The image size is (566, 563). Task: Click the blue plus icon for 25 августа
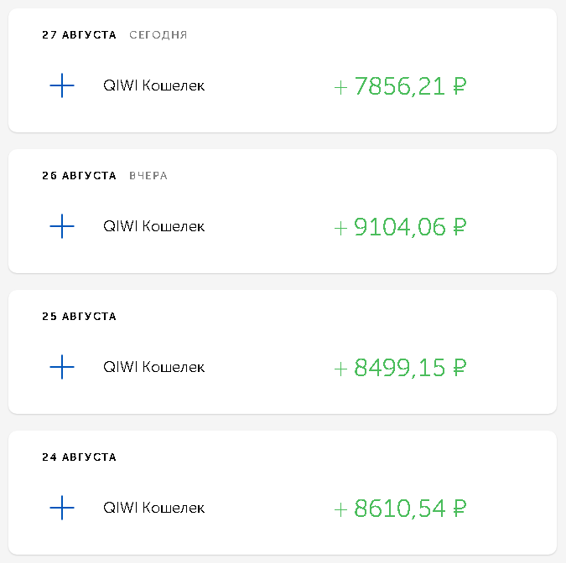(62, 367)
